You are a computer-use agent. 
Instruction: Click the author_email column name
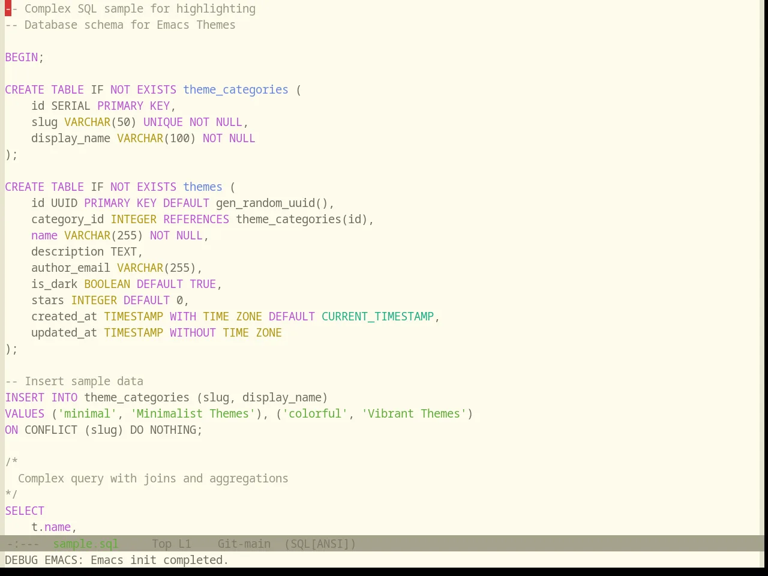click(71, 268)
